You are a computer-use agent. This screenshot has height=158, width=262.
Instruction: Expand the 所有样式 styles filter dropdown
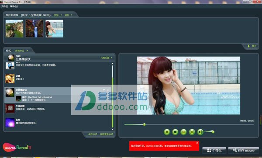(21, 51)
